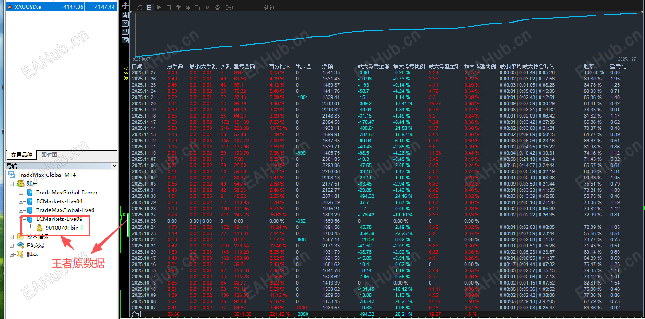Click the 禁 icon in left strip
The width and height of the screenshot is (645, 319).
point(125,32)
